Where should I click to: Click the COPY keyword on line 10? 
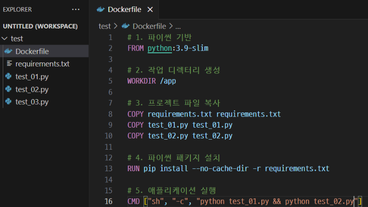pyautogui.click(x=135, y=136)
